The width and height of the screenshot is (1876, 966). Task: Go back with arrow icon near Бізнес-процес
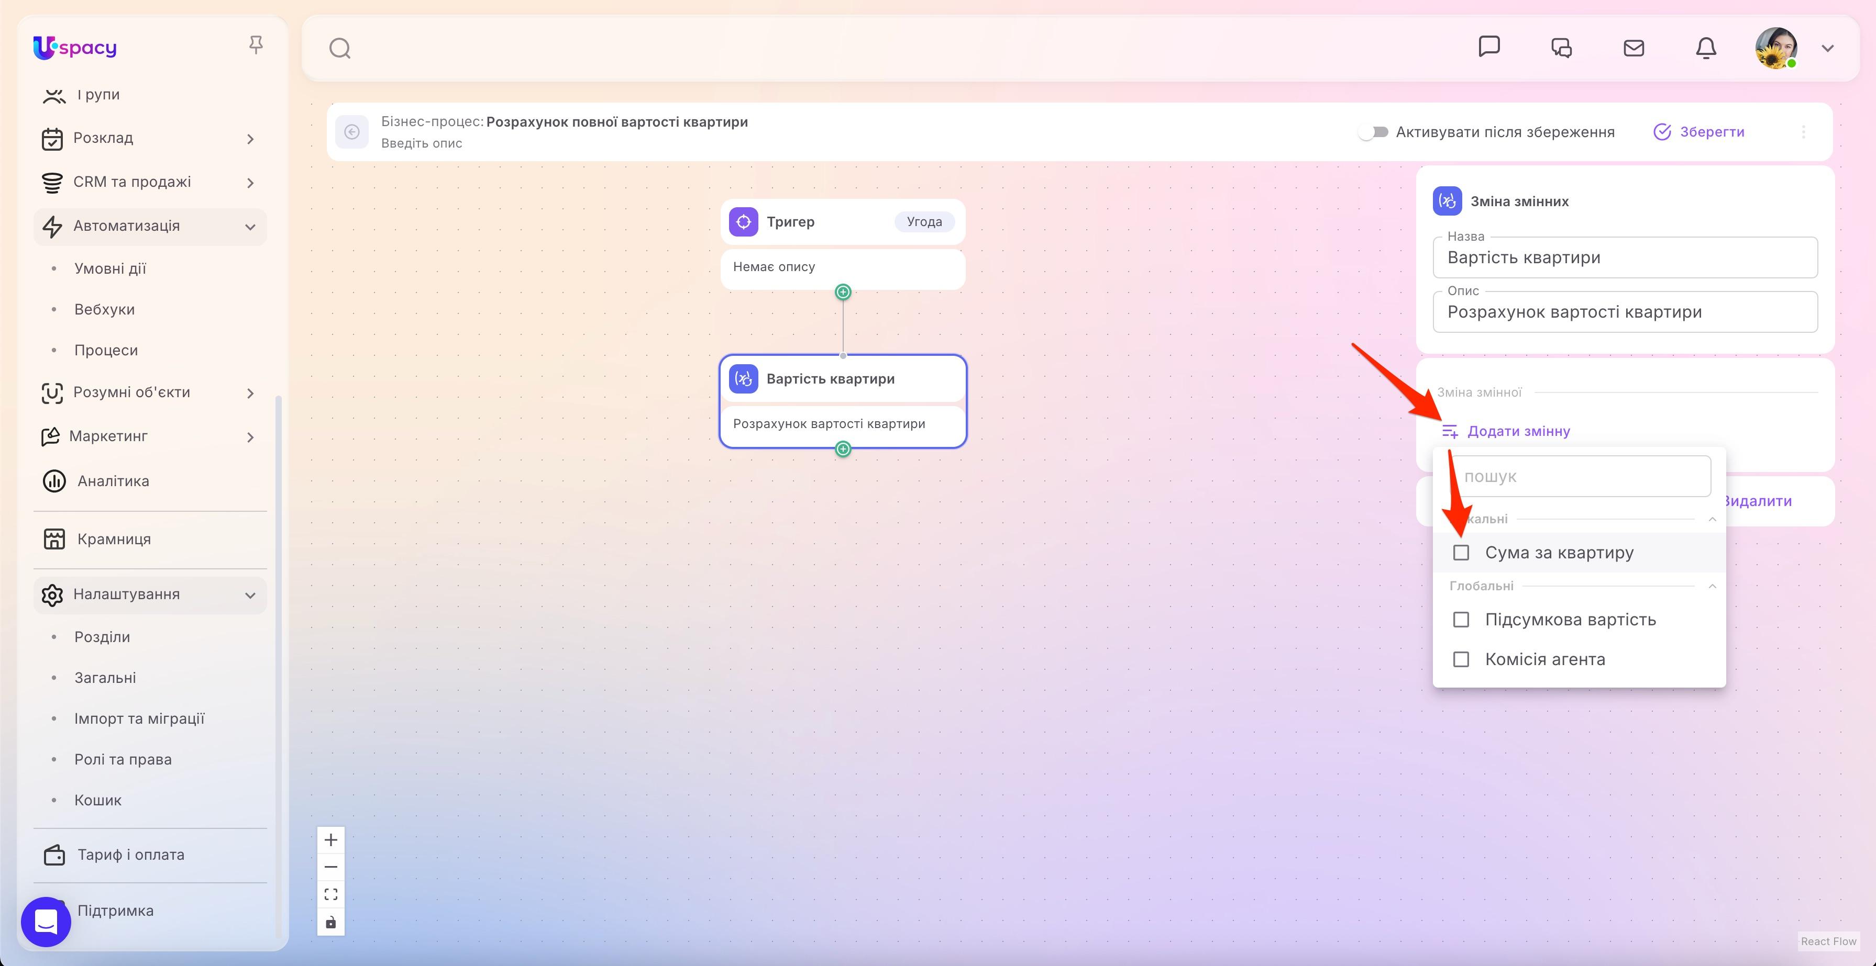tap(352, 132)
